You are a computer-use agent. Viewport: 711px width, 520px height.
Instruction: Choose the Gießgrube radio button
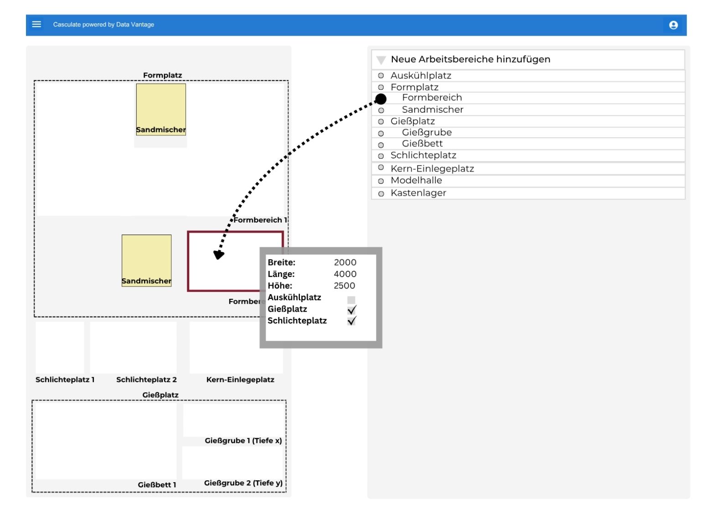click(x=381, y=134)
